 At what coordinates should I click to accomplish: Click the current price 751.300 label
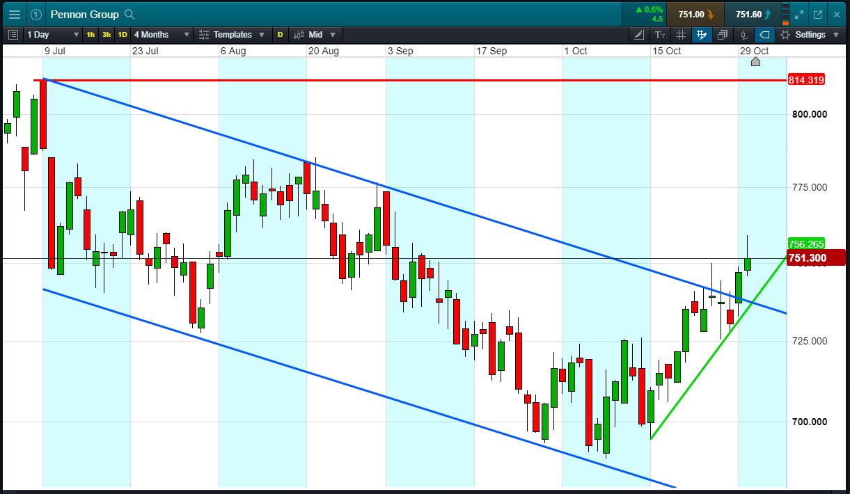[x=816, y=258]
